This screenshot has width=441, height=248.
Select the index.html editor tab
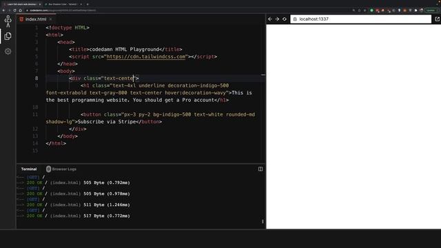click(36, 19)
